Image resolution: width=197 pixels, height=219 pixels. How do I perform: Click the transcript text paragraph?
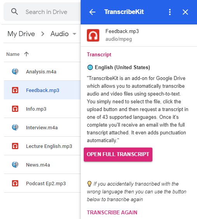coord(137,109)
